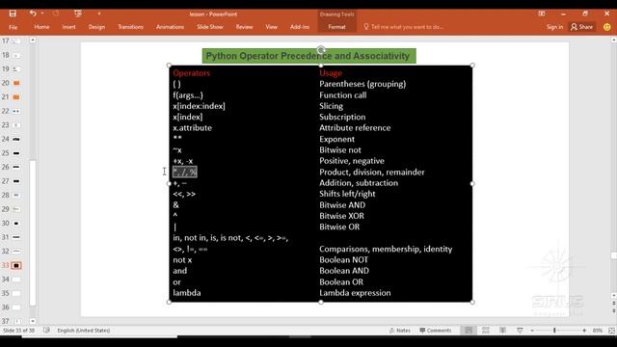The width and height of the screenshot is (617, 347).
Task: Click the 'f(args...)' operator row
Action: [188, 95]
